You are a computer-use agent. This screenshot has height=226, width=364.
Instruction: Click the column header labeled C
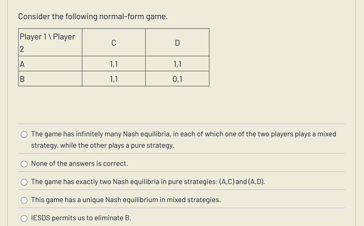click(114, 43)
